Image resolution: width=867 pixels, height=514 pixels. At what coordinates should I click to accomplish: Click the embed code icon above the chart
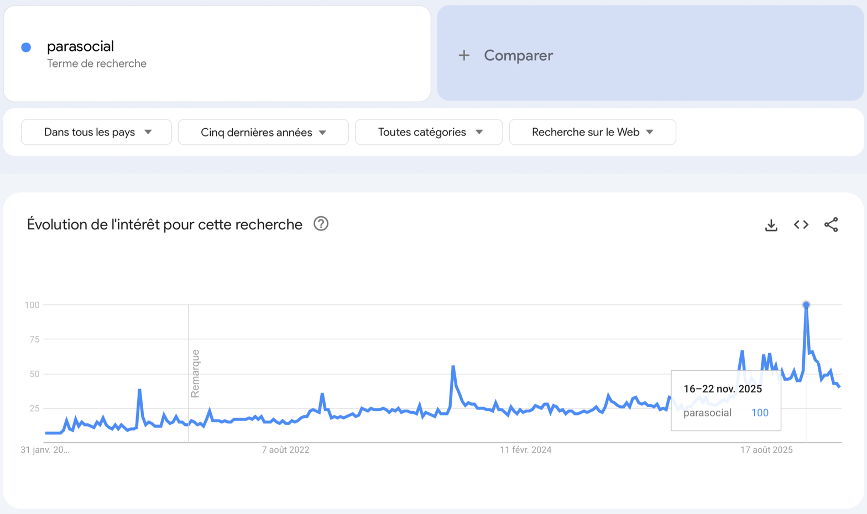800,224
